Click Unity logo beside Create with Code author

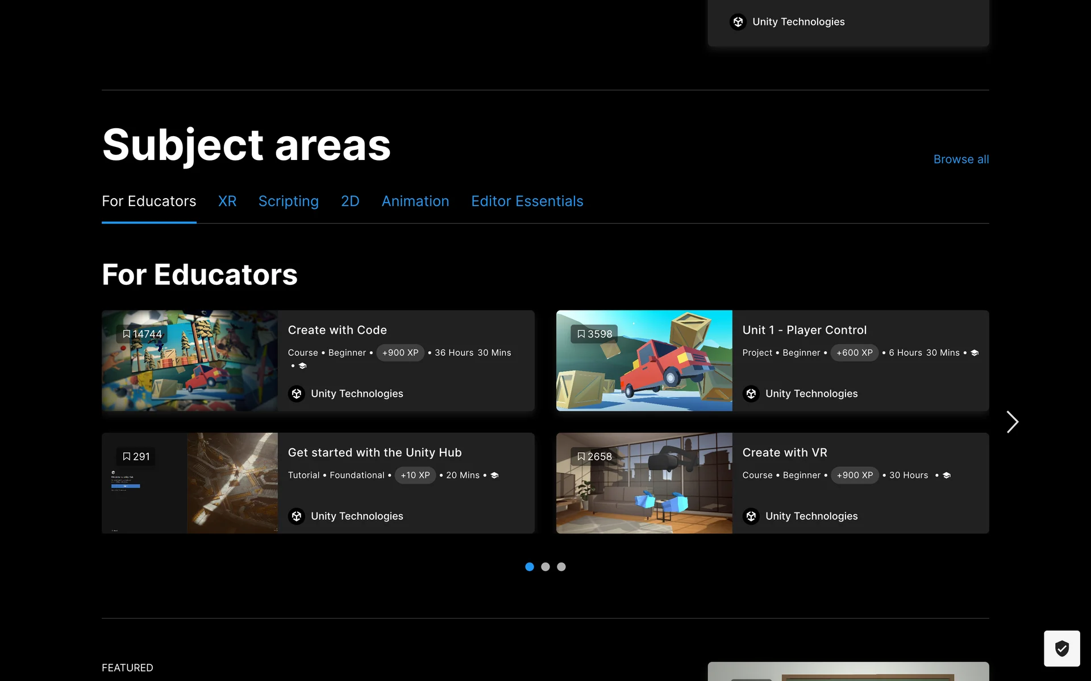297,394
